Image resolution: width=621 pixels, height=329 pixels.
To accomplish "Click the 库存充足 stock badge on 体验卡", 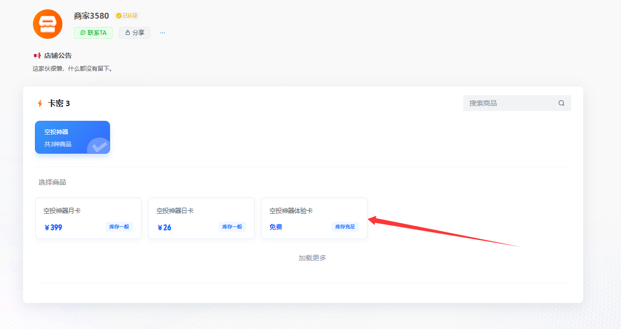I will tap(345, 227).
